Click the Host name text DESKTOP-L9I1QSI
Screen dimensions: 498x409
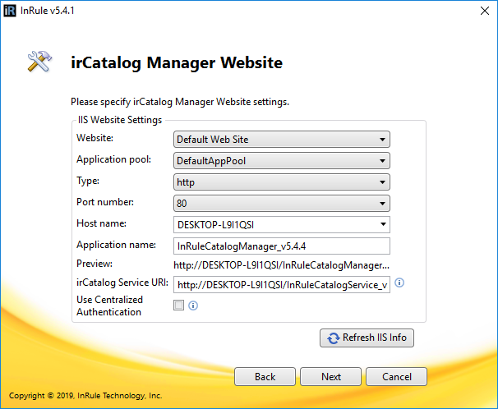pyautogui.click(x=215, y=225)
